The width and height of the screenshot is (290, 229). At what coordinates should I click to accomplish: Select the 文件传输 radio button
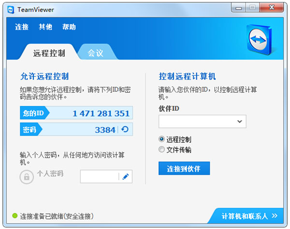point(161,149)
